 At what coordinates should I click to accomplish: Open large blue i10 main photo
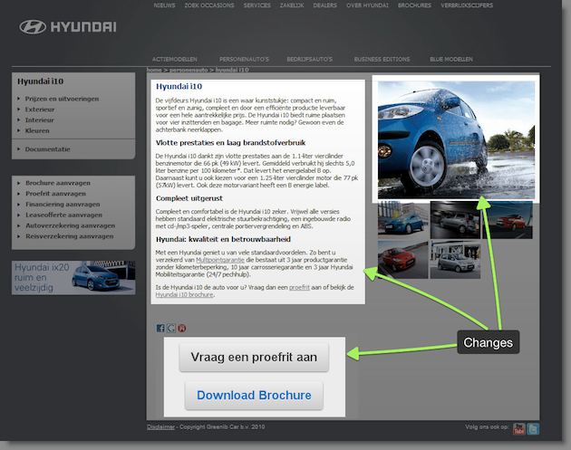tap(456, 139)
